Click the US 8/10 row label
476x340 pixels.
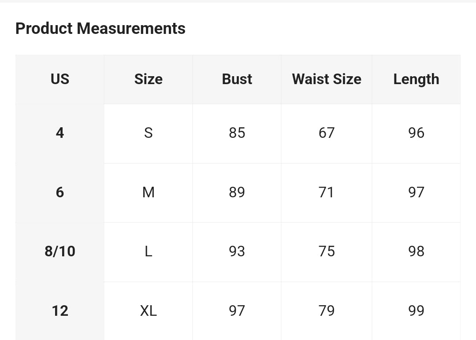click(60, 251)
